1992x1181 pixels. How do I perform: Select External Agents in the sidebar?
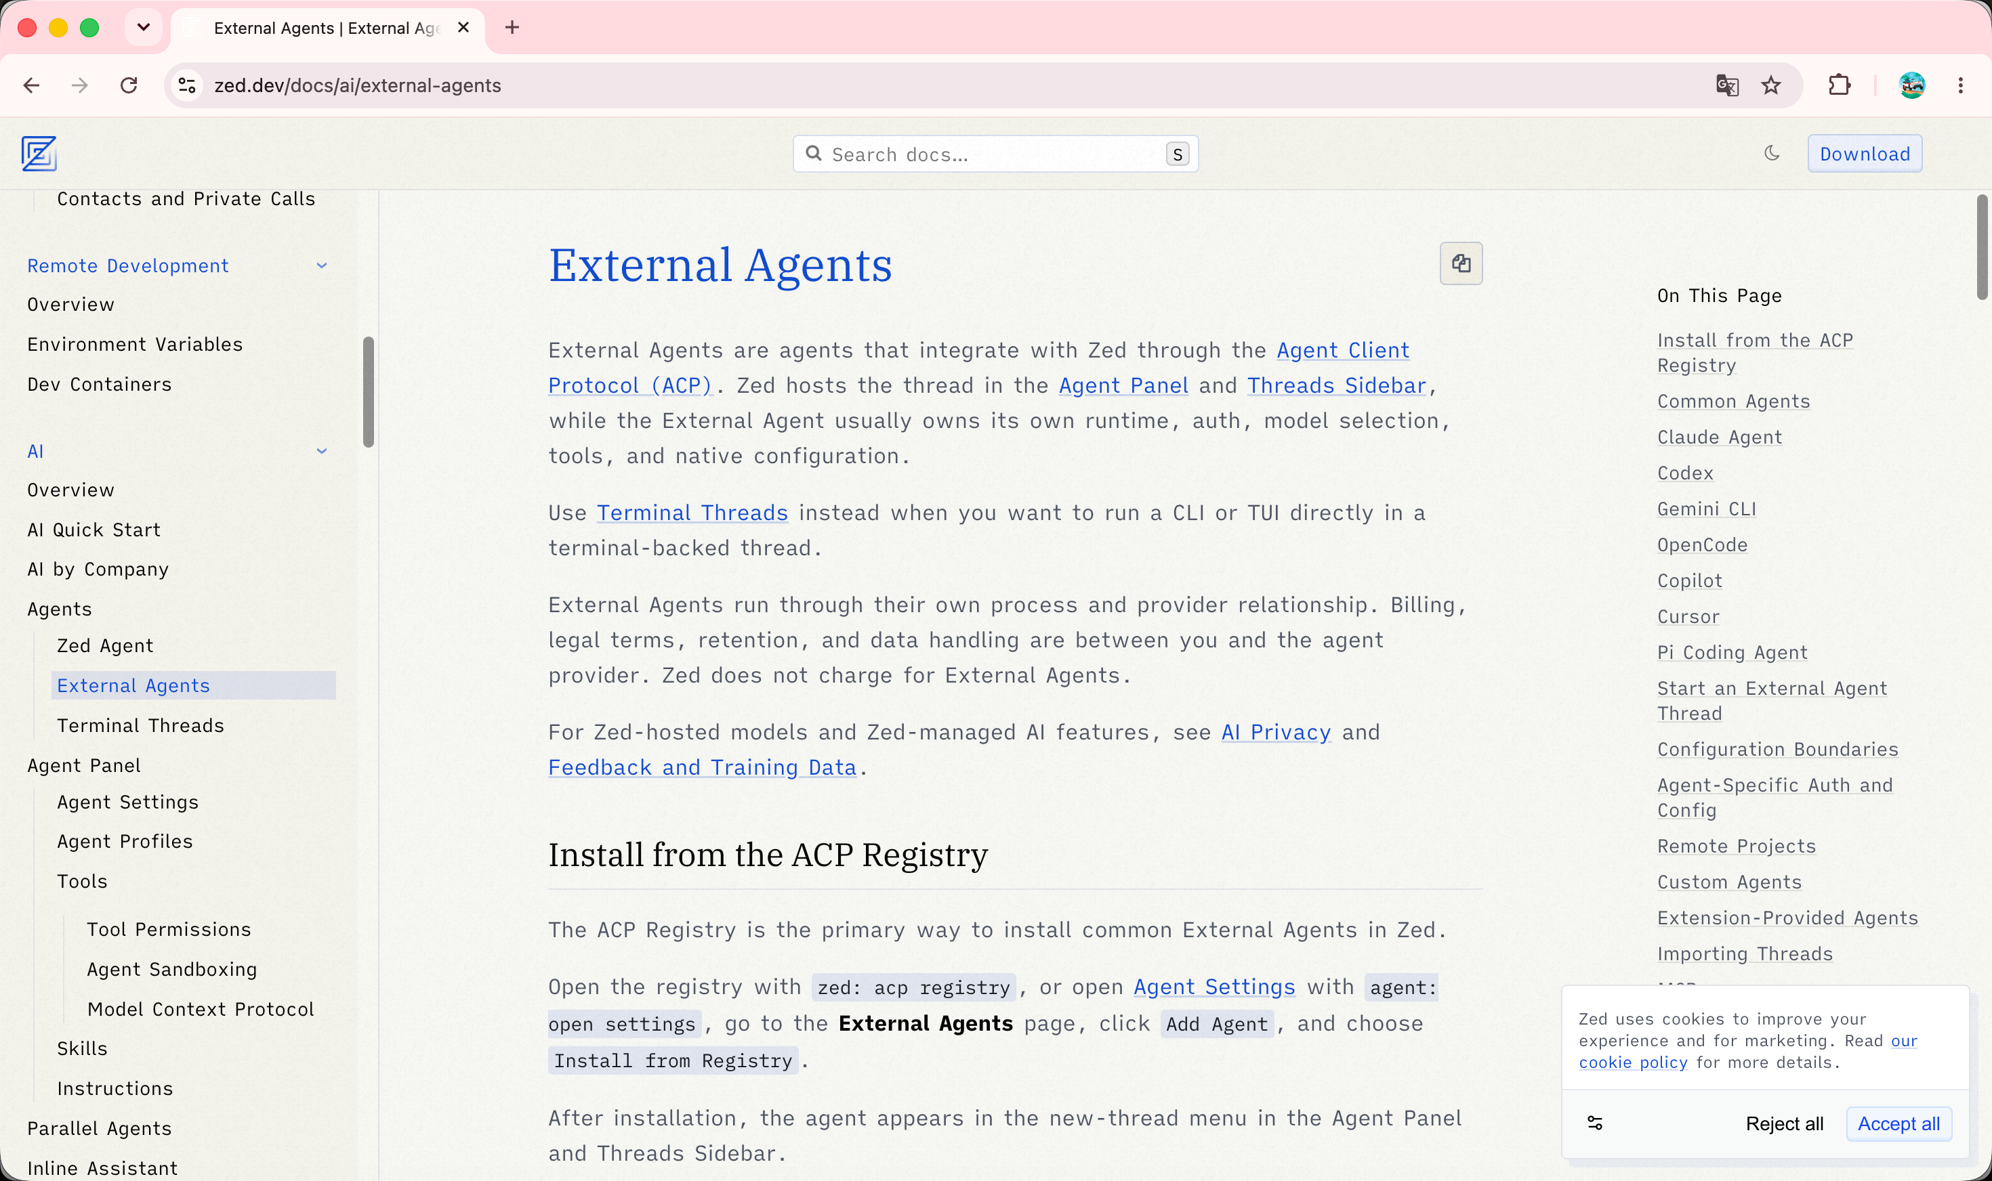pos(194,686)
